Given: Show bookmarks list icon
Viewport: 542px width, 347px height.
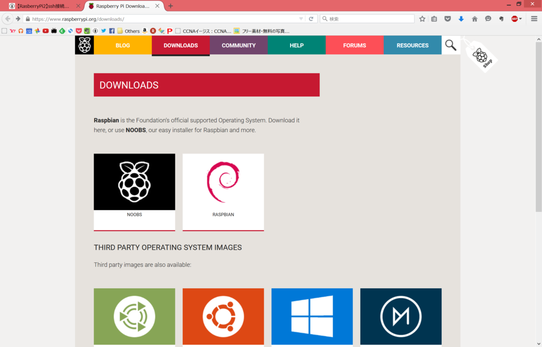Looking at the screenshot, I should pyautogui.click(x=434, y=19).
